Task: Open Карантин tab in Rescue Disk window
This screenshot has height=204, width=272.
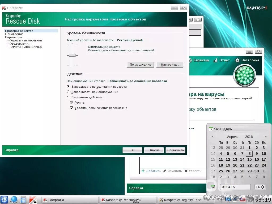Action: [x=201, y=60]
